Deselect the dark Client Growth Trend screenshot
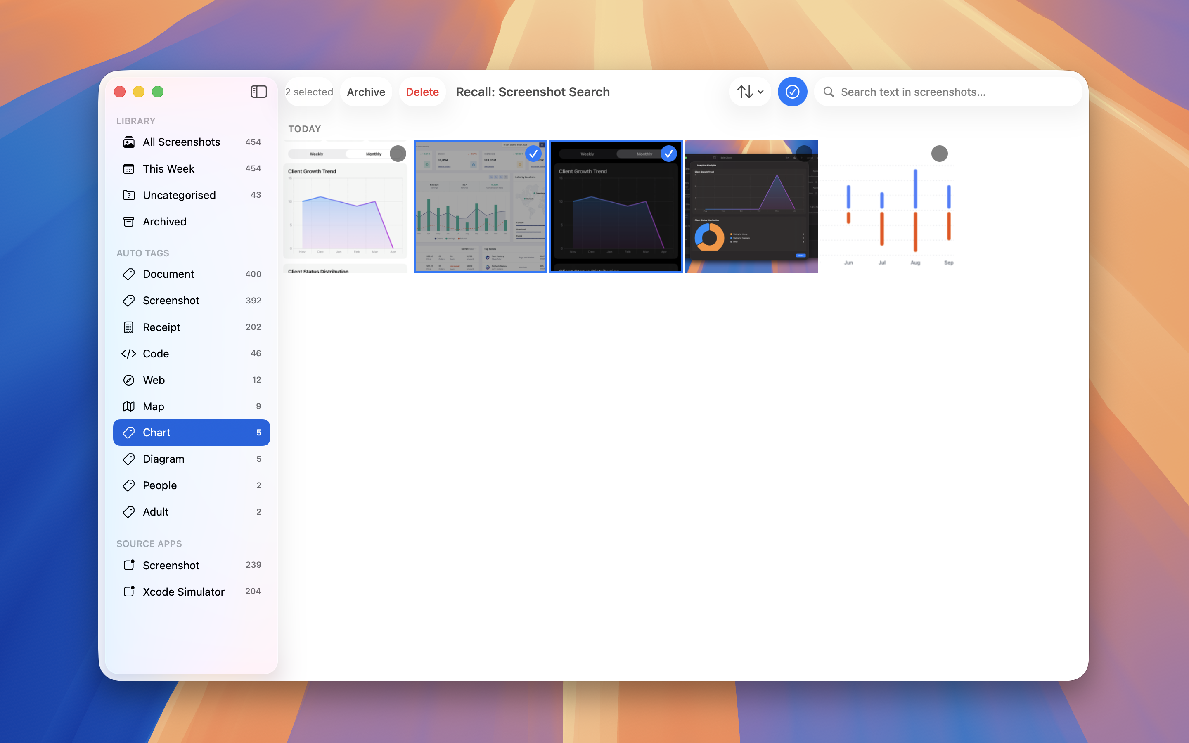The width and height of the screenshot is (1189, 743). [x=669, y=153]
